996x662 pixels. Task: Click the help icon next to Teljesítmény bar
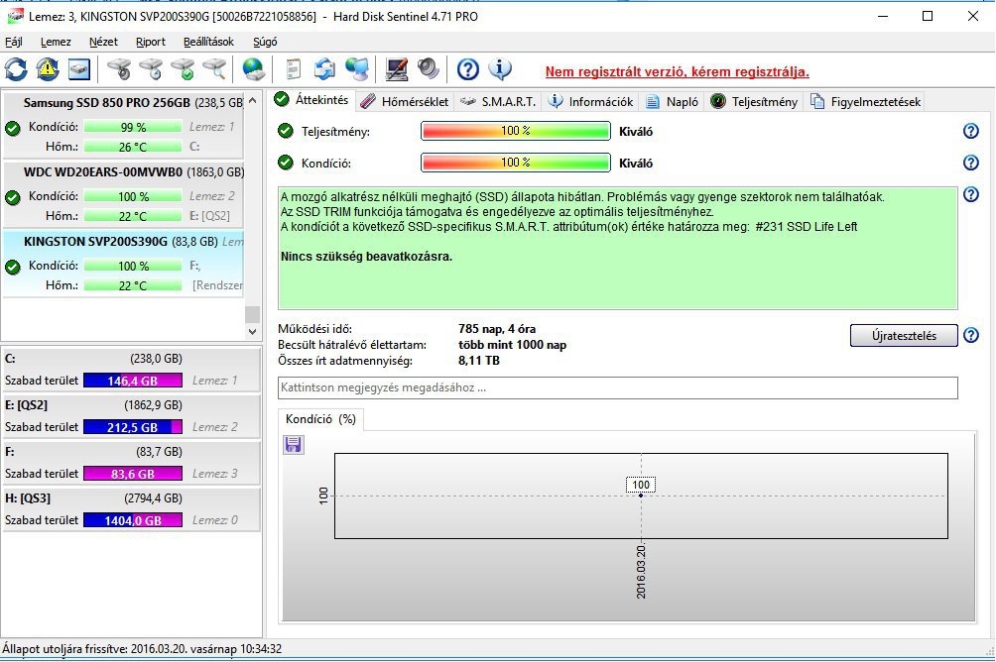[x=970, y=131]
